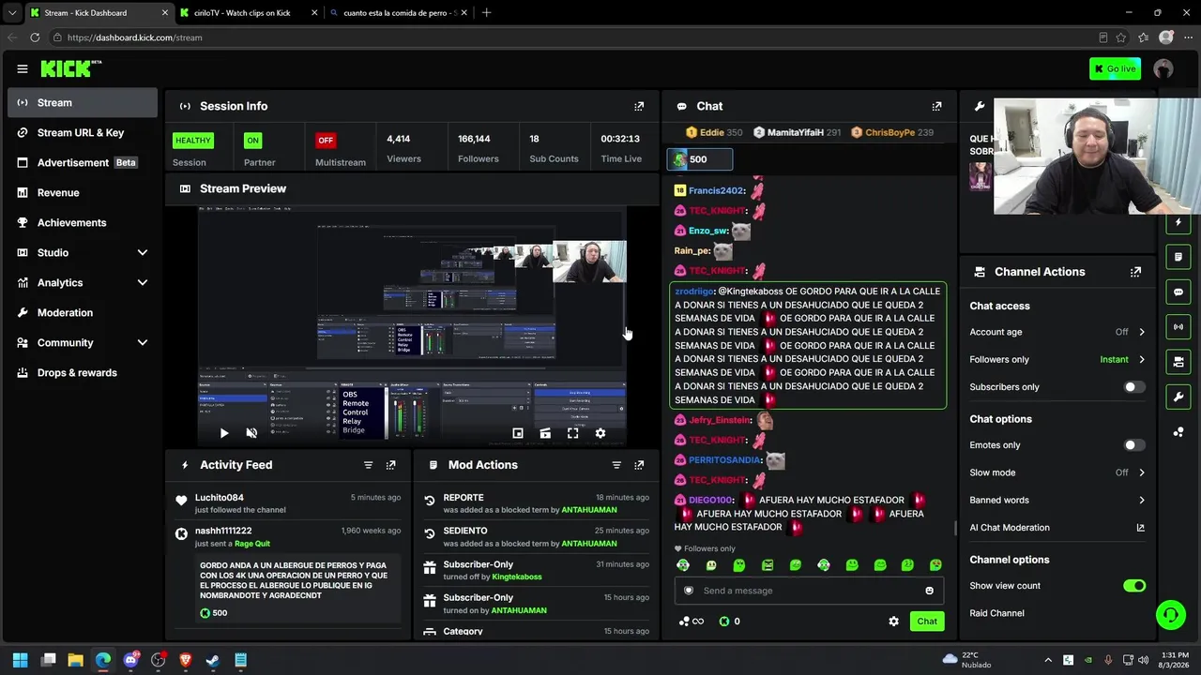Open Brave browser from taskbar

point(186,660)
